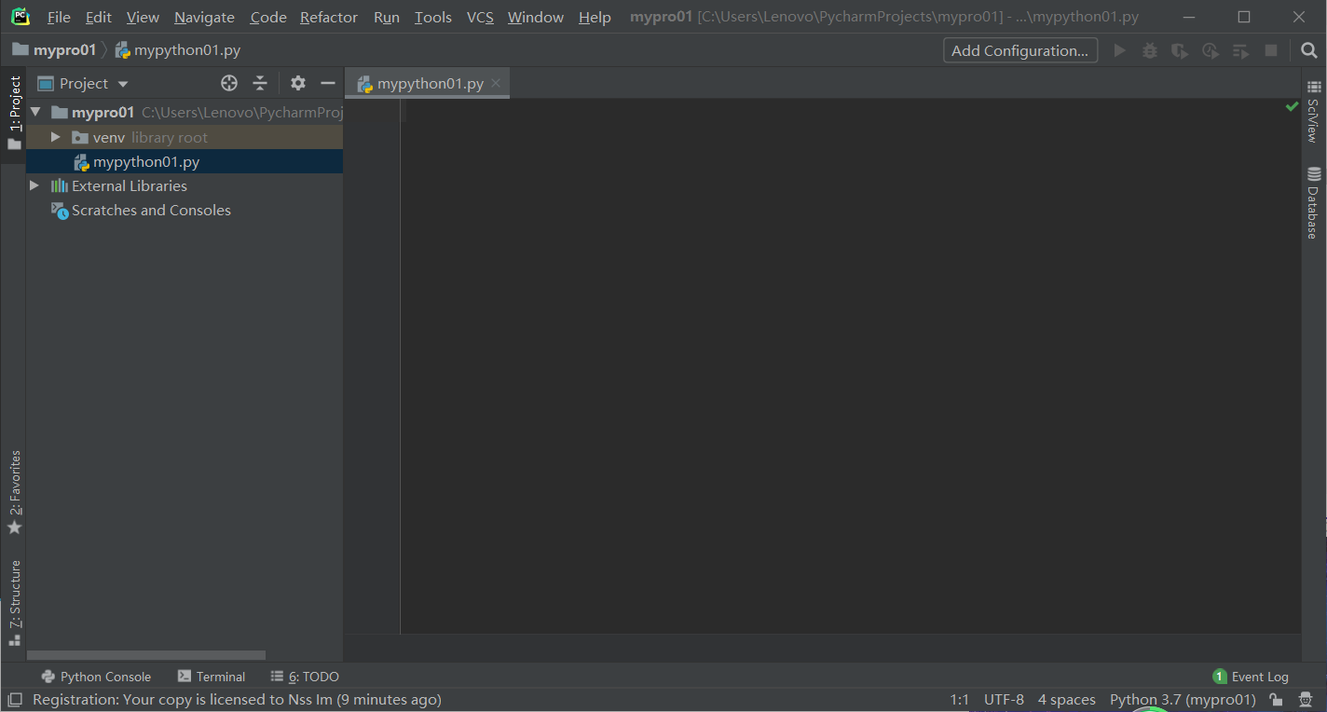Expand the venv folder arrow
Image resolution: width=1327 pixels, height=712 pixels.
[x=56, y=137]
